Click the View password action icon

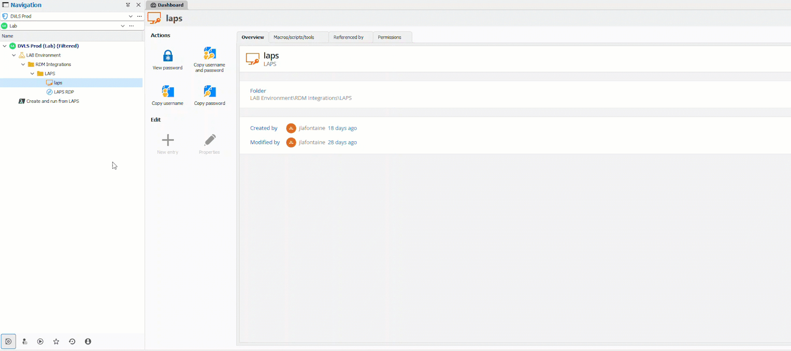tap(168, 56)
